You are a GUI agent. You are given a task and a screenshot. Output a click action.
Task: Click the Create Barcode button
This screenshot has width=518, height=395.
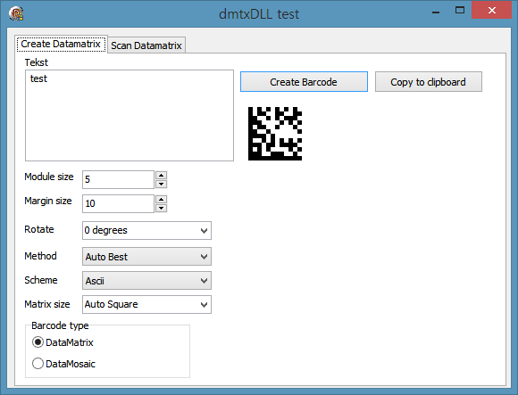click(x=304, y=82)
